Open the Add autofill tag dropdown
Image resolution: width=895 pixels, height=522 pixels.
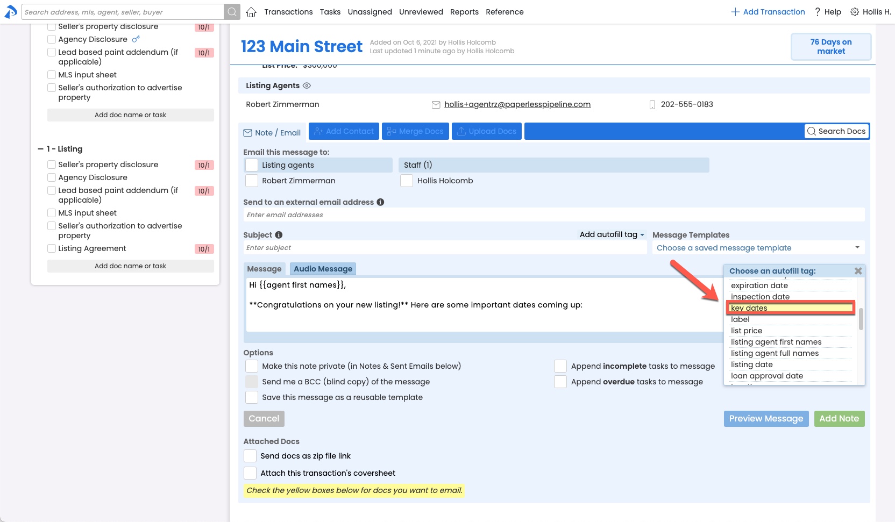(612, 234)
